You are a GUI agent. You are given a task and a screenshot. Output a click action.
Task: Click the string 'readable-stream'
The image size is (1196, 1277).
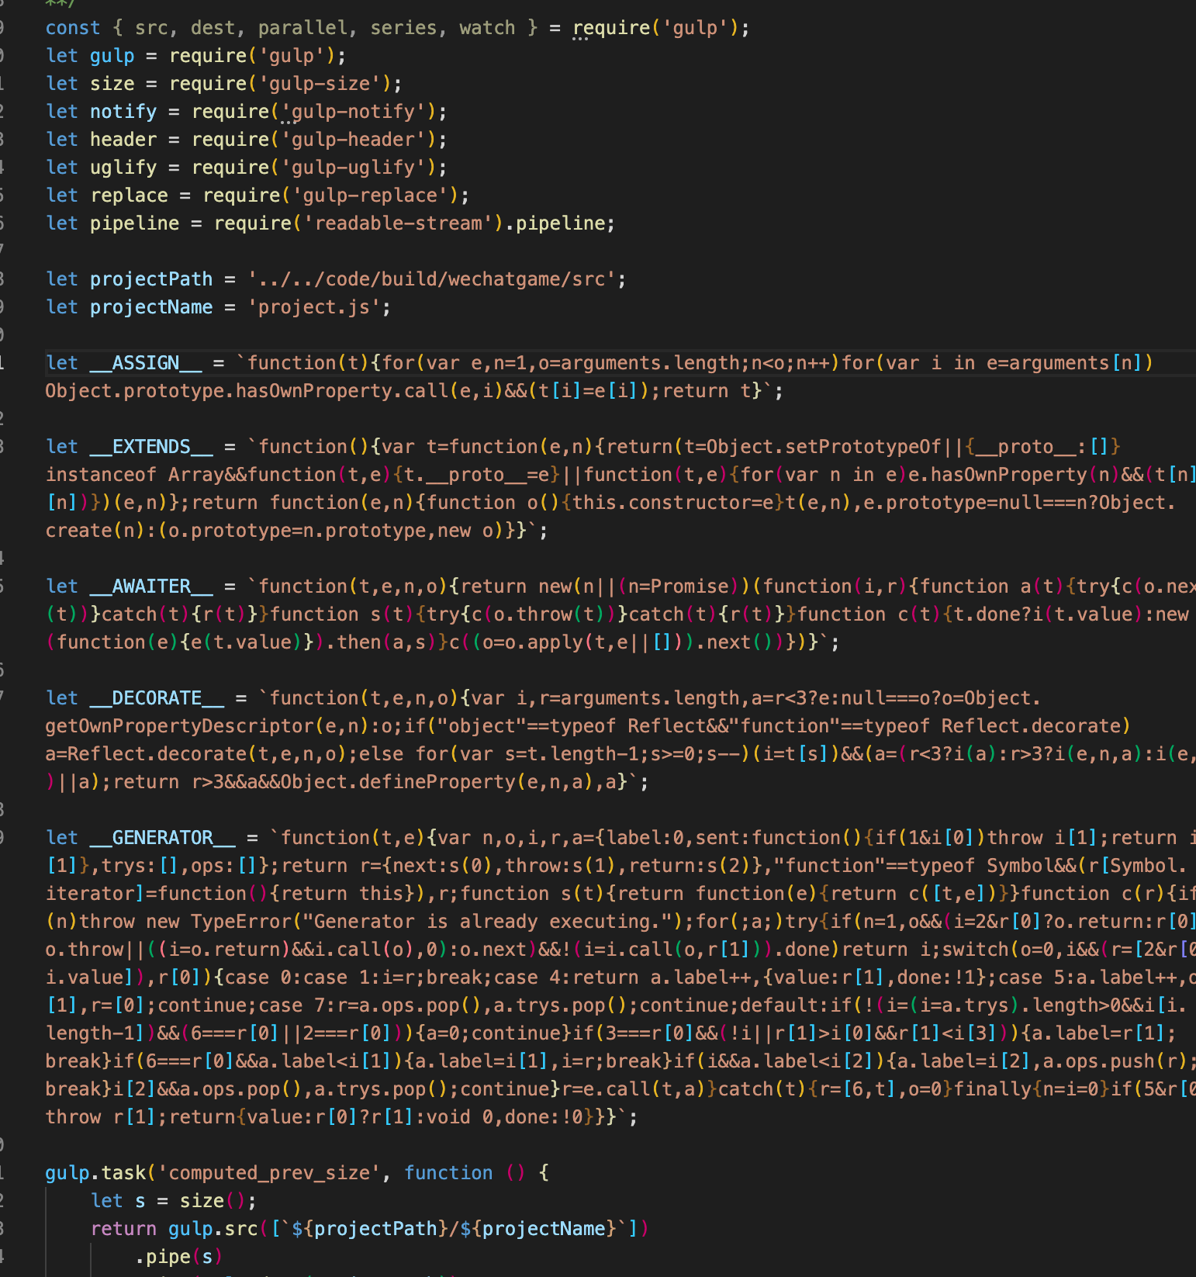pyautogui.click(x=398, y=223)
